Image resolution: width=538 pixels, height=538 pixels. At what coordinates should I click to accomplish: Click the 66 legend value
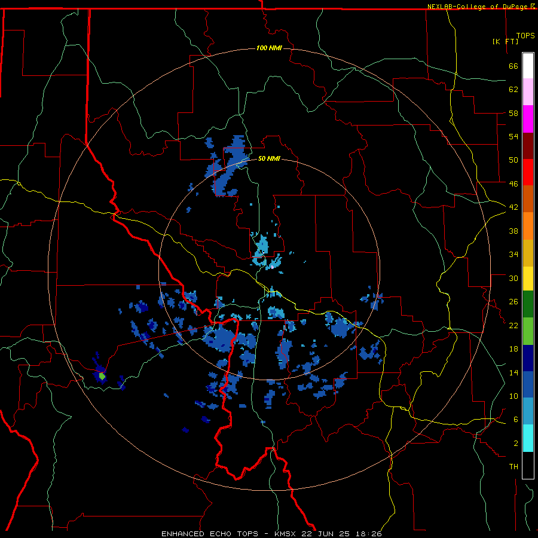pos(513,66)
